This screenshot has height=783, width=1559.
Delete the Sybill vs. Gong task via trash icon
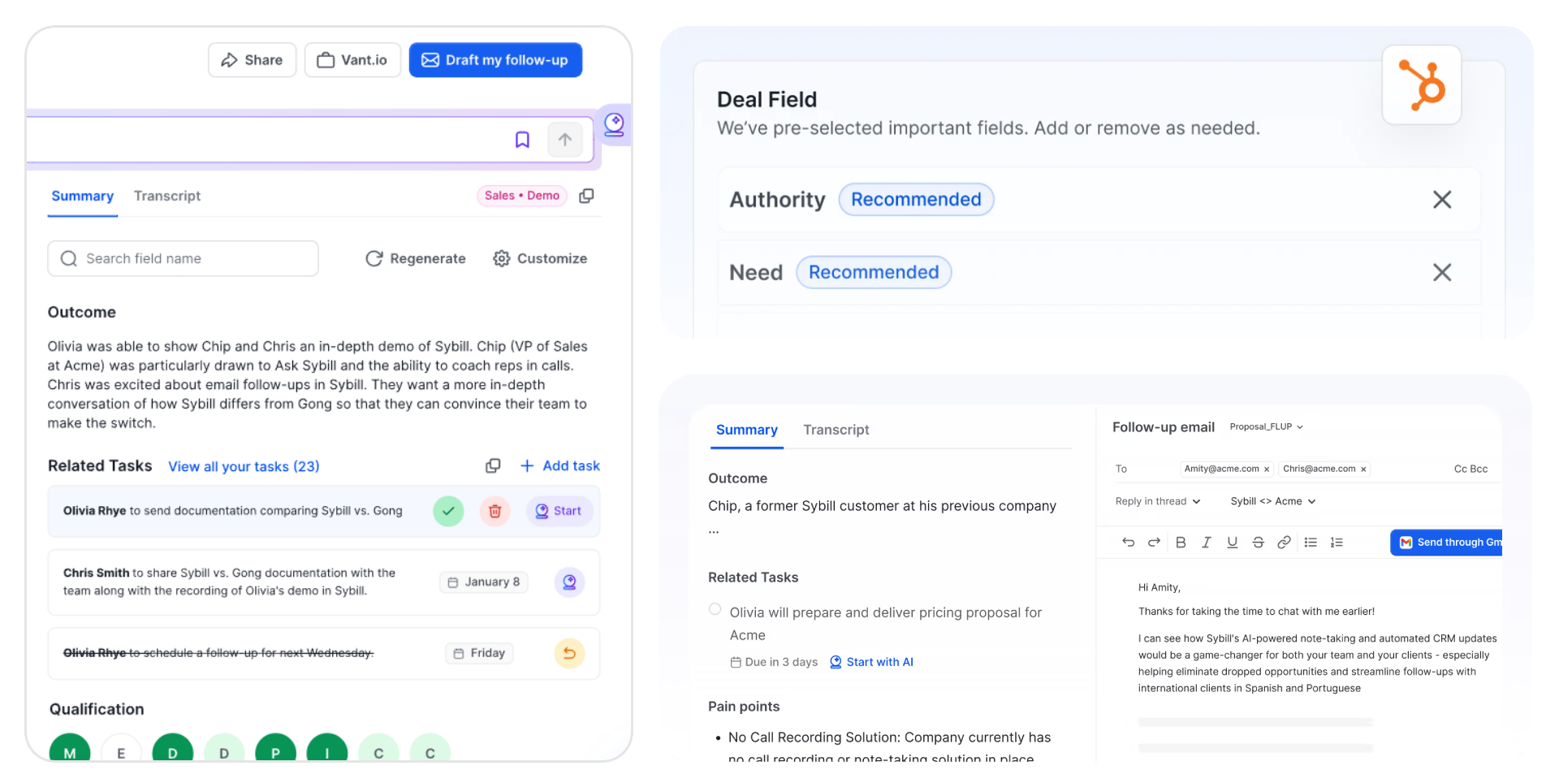tap(495, 511)
